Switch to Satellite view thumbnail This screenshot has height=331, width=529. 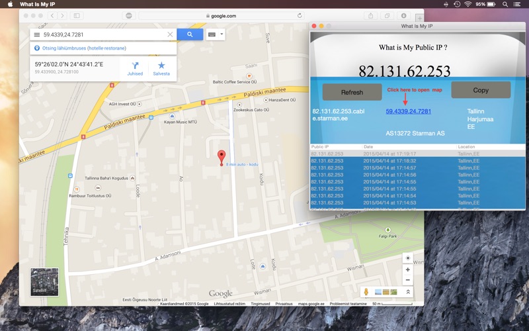[44, 282]
